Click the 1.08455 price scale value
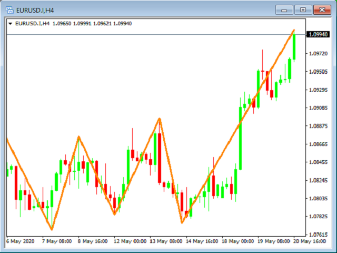Image resolution: width=337 pixels, height=253 pixels. [318, 162]
